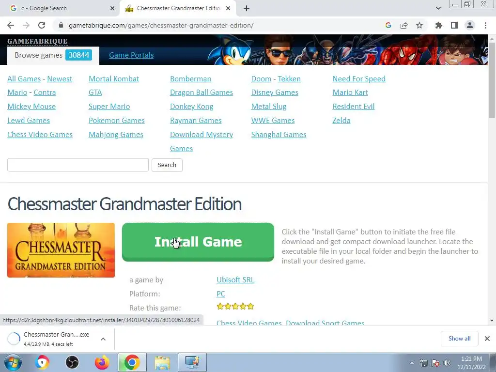496x372 pixels.
Task: Reload the current page
Action: point(42,25)
